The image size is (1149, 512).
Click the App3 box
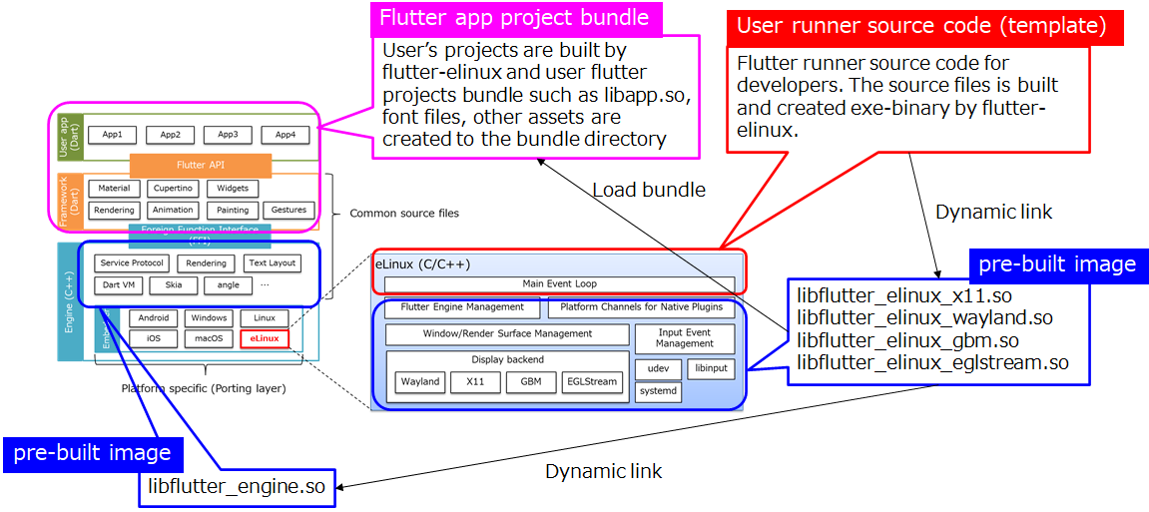click(x=229, y=135)
